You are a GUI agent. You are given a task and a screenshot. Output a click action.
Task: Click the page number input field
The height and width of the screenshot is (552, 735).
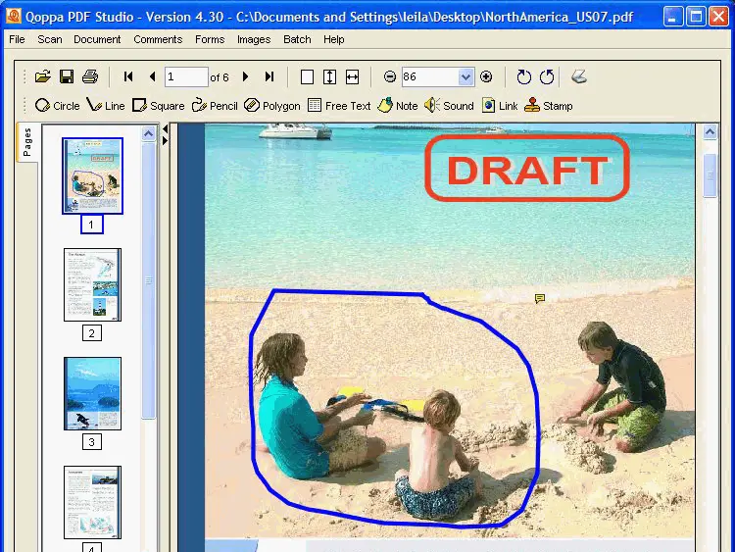(185, 76)
